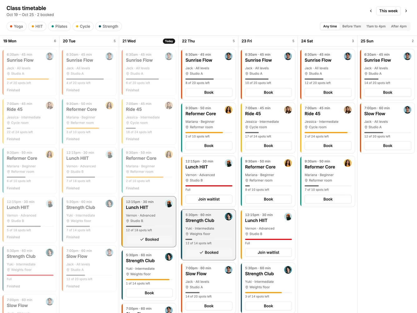This screenshot has height=313, width=417.
Task: Click Vernon's avatar on Friday Lunch HIIT
Action: click(x=288, y=216)
